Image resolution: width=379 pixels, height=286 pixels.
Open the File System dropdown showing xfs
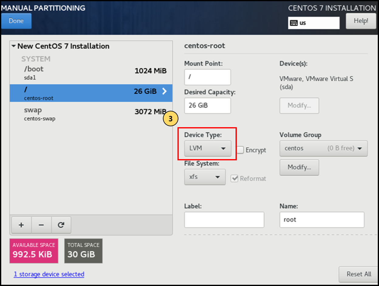(205, 177)
